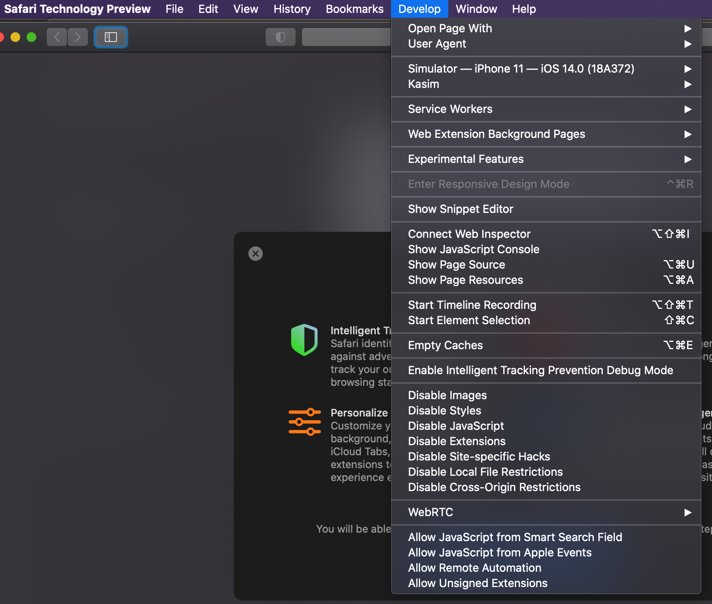
Task: Click the Back navigation arrow
Action: (57, 37)
